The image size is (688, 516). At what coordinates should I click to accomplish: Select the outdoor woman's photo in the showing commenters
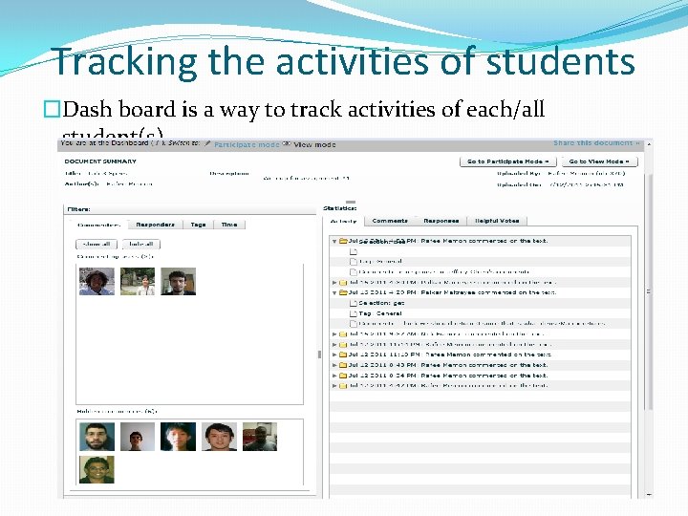coord(138,281)
